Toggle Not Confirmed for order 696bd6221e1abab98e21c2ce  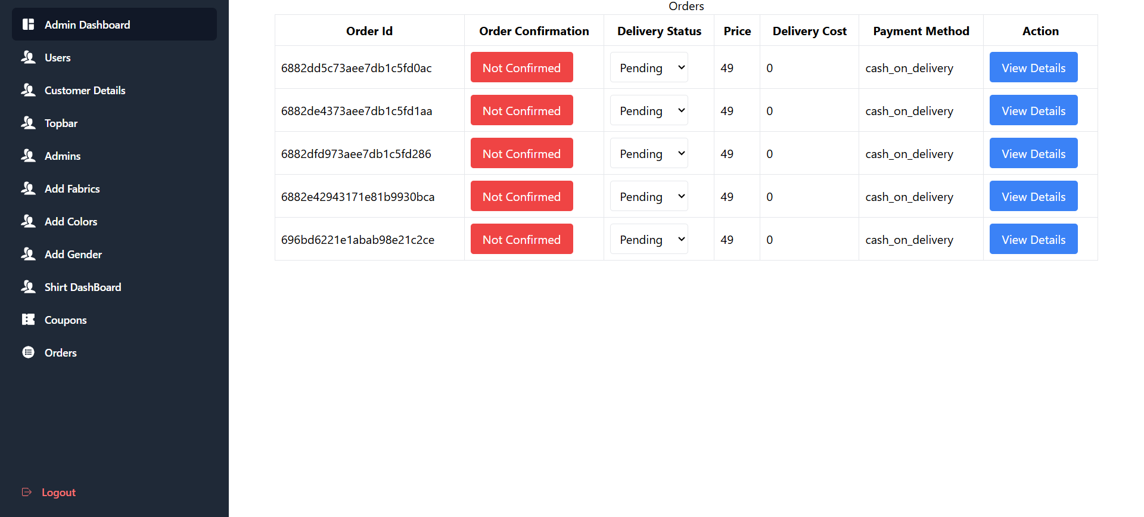point(521,239)
